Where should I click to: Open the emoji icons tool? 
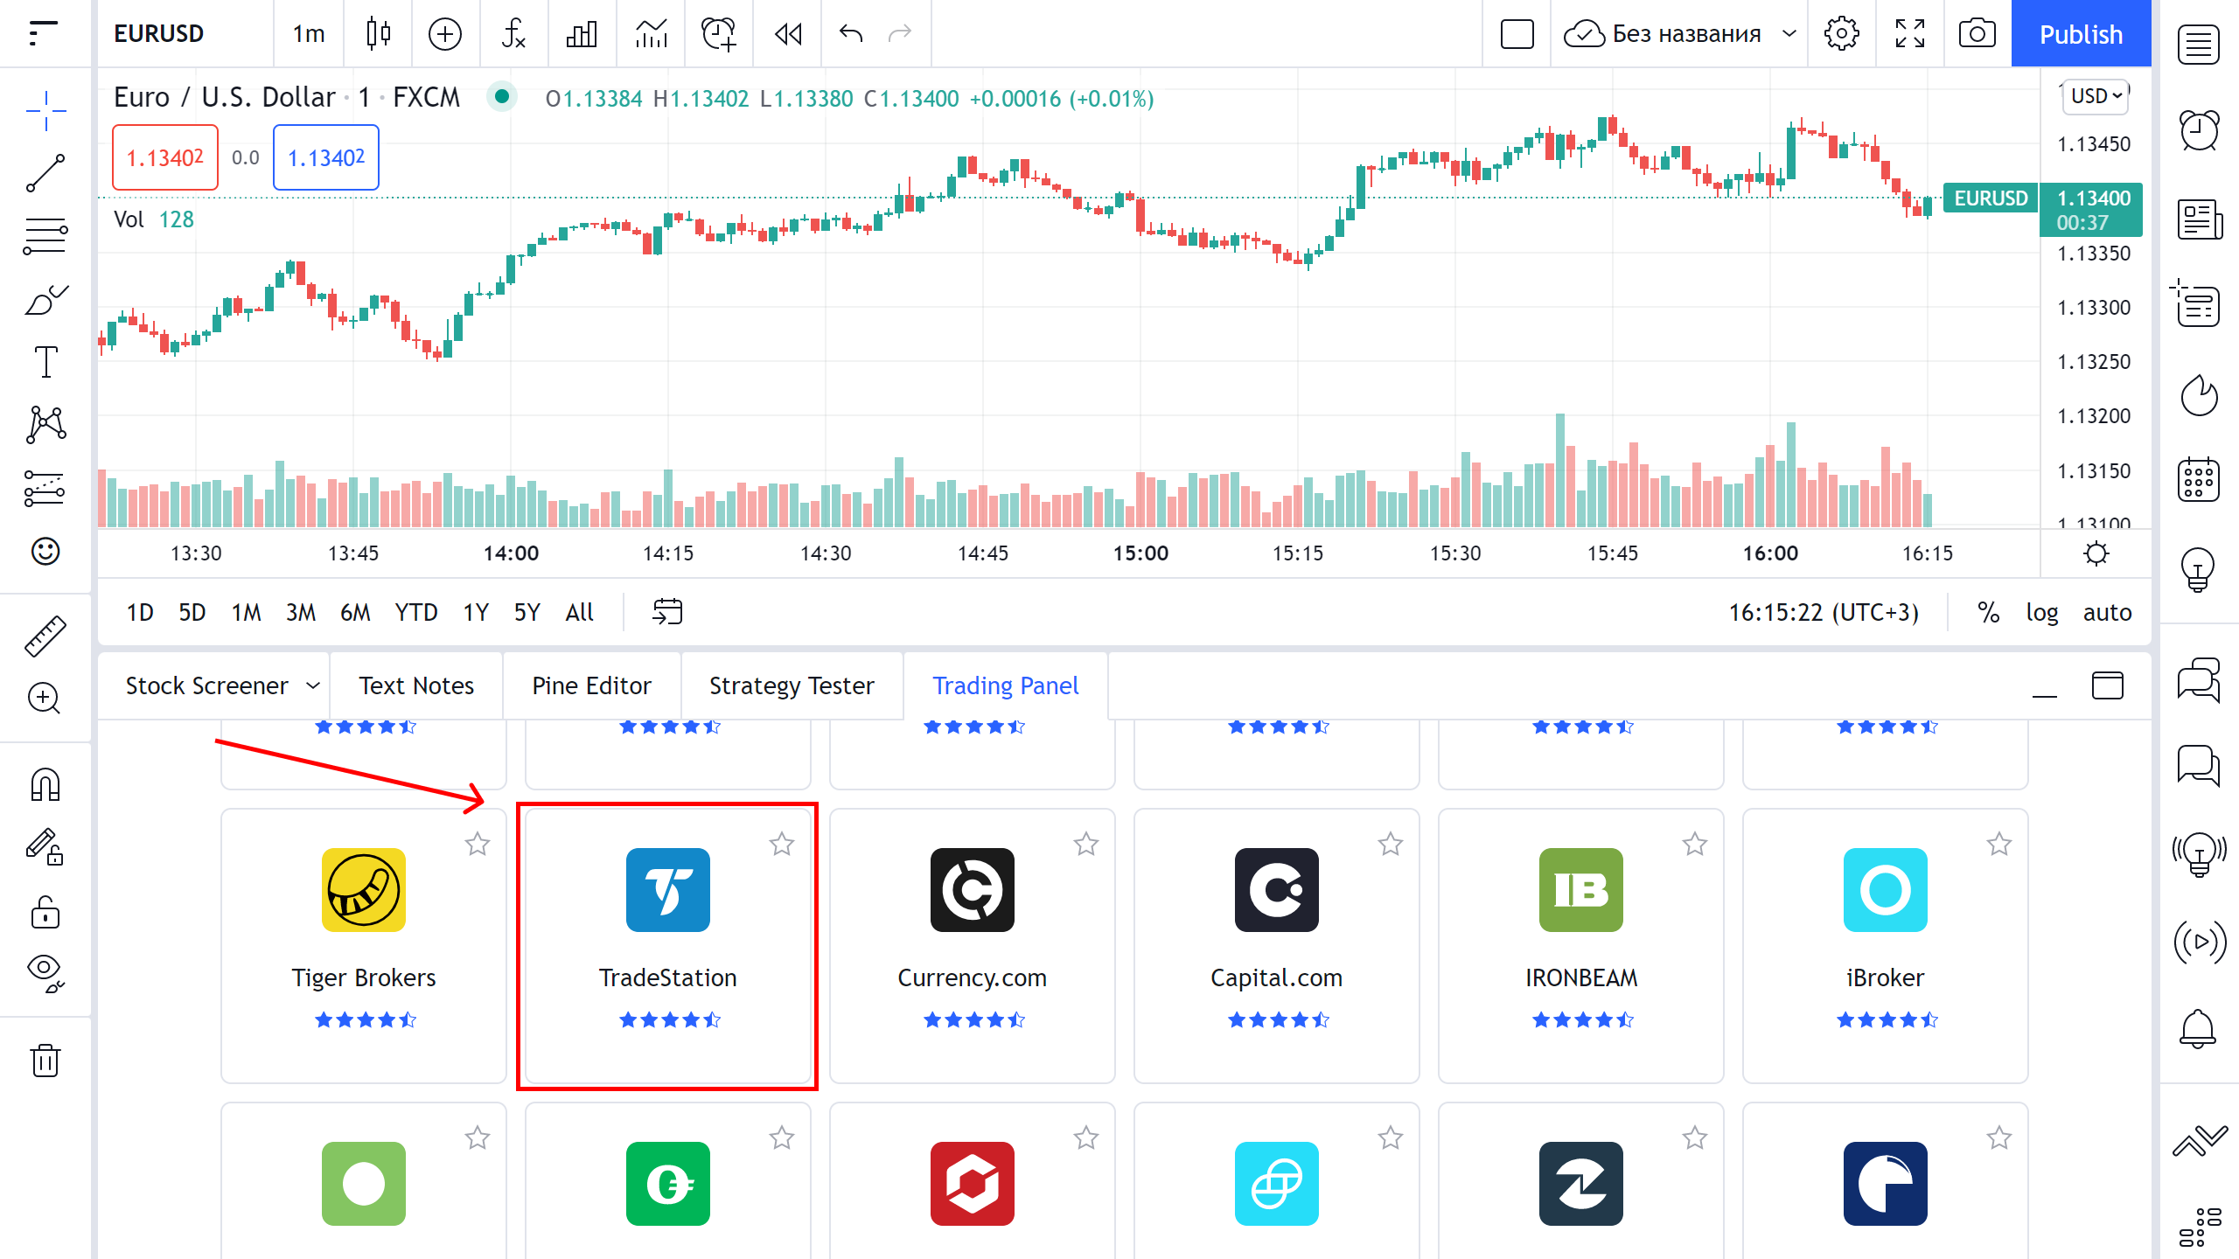click(x=45, y=551)
